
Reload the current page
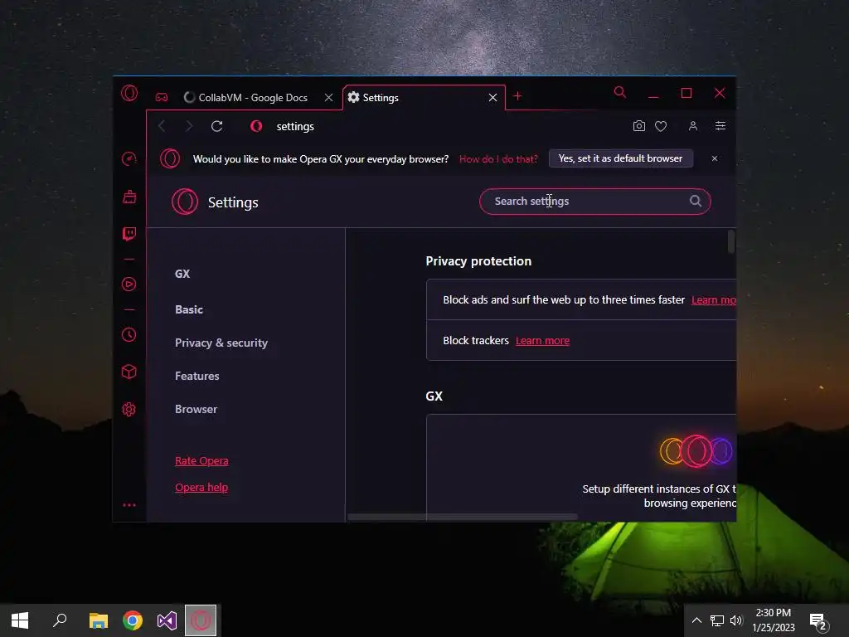pyautogui.click(x=217, y=126)
